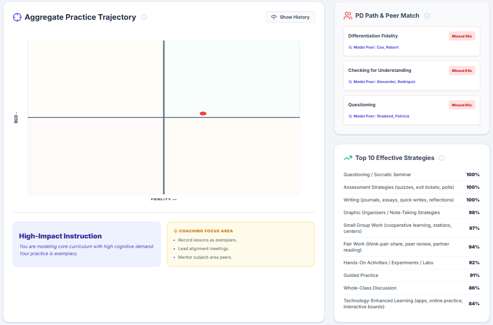Screen dimensions: 493x325
Task: Click info icon beside Top 10 Effective Strategies
Action: tap(442, 158)
